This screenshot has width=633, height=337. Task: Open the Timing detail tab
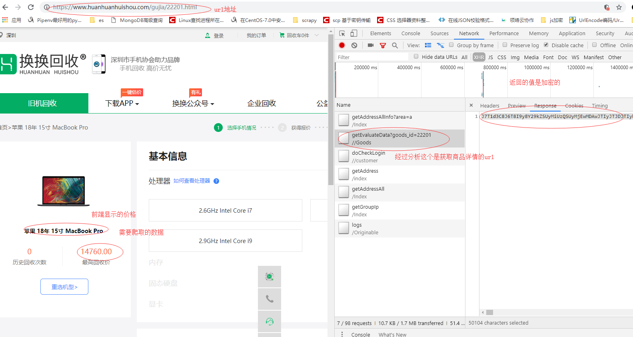pos(599,106)
